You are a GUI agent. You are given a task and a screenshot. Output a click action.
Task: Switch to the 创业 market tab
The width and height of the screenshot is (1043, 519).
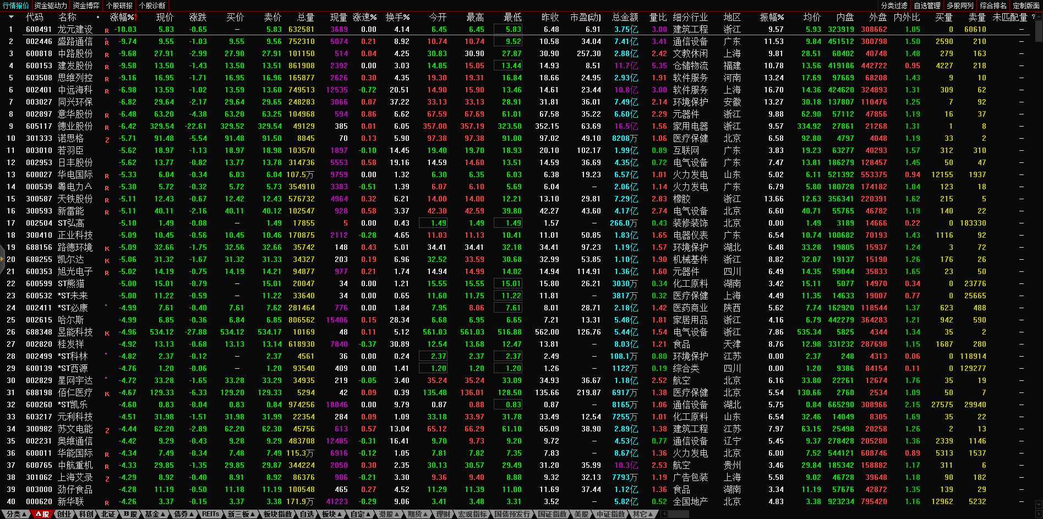pos(64,514)
